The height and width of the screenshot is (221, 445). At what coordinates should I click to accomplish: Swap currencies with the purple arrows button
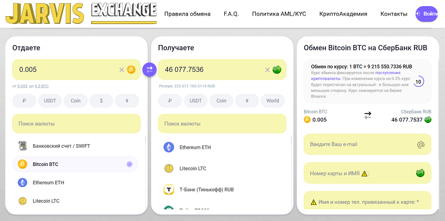pyautogui.click(x=150, y=70)
